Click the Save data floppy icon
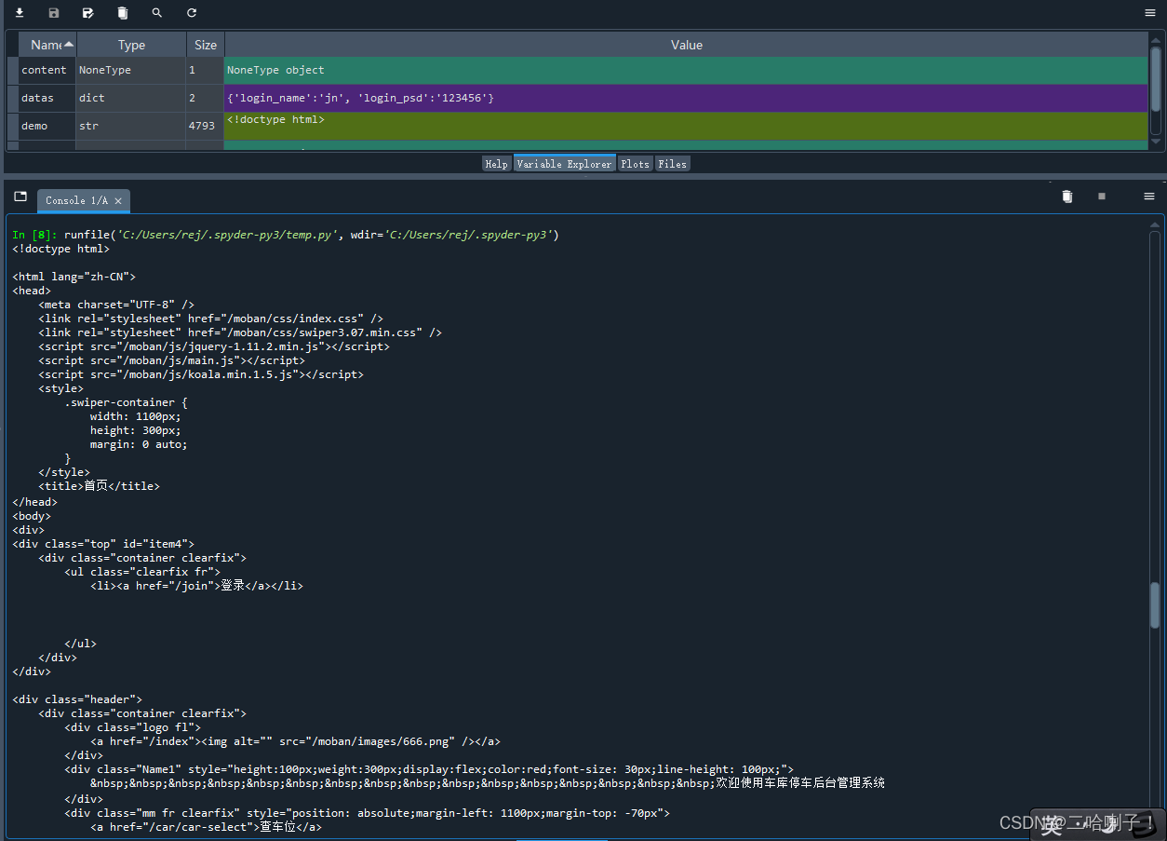The width and height of the screenshot is (1167, 841). pyautogui.click(x=54, y=13)
